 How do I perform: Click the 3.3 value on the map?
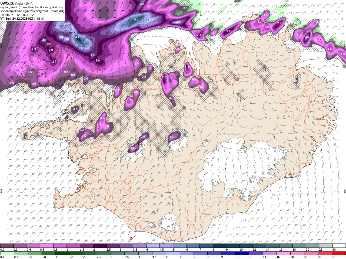pyautogui.click(x=92, y=55)
